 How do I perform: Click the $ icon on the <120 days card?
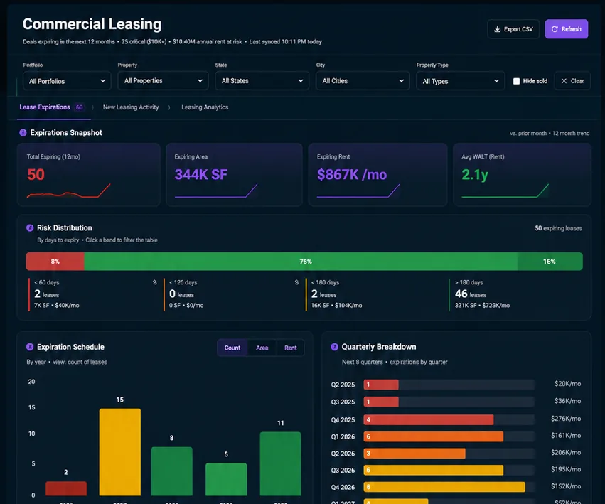[296, 282]
